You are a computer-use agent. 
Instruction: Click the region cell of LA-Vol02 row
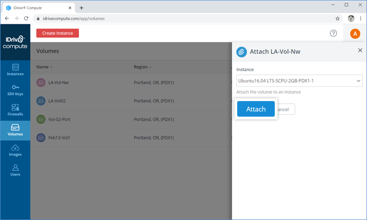[x=154, y=101]
